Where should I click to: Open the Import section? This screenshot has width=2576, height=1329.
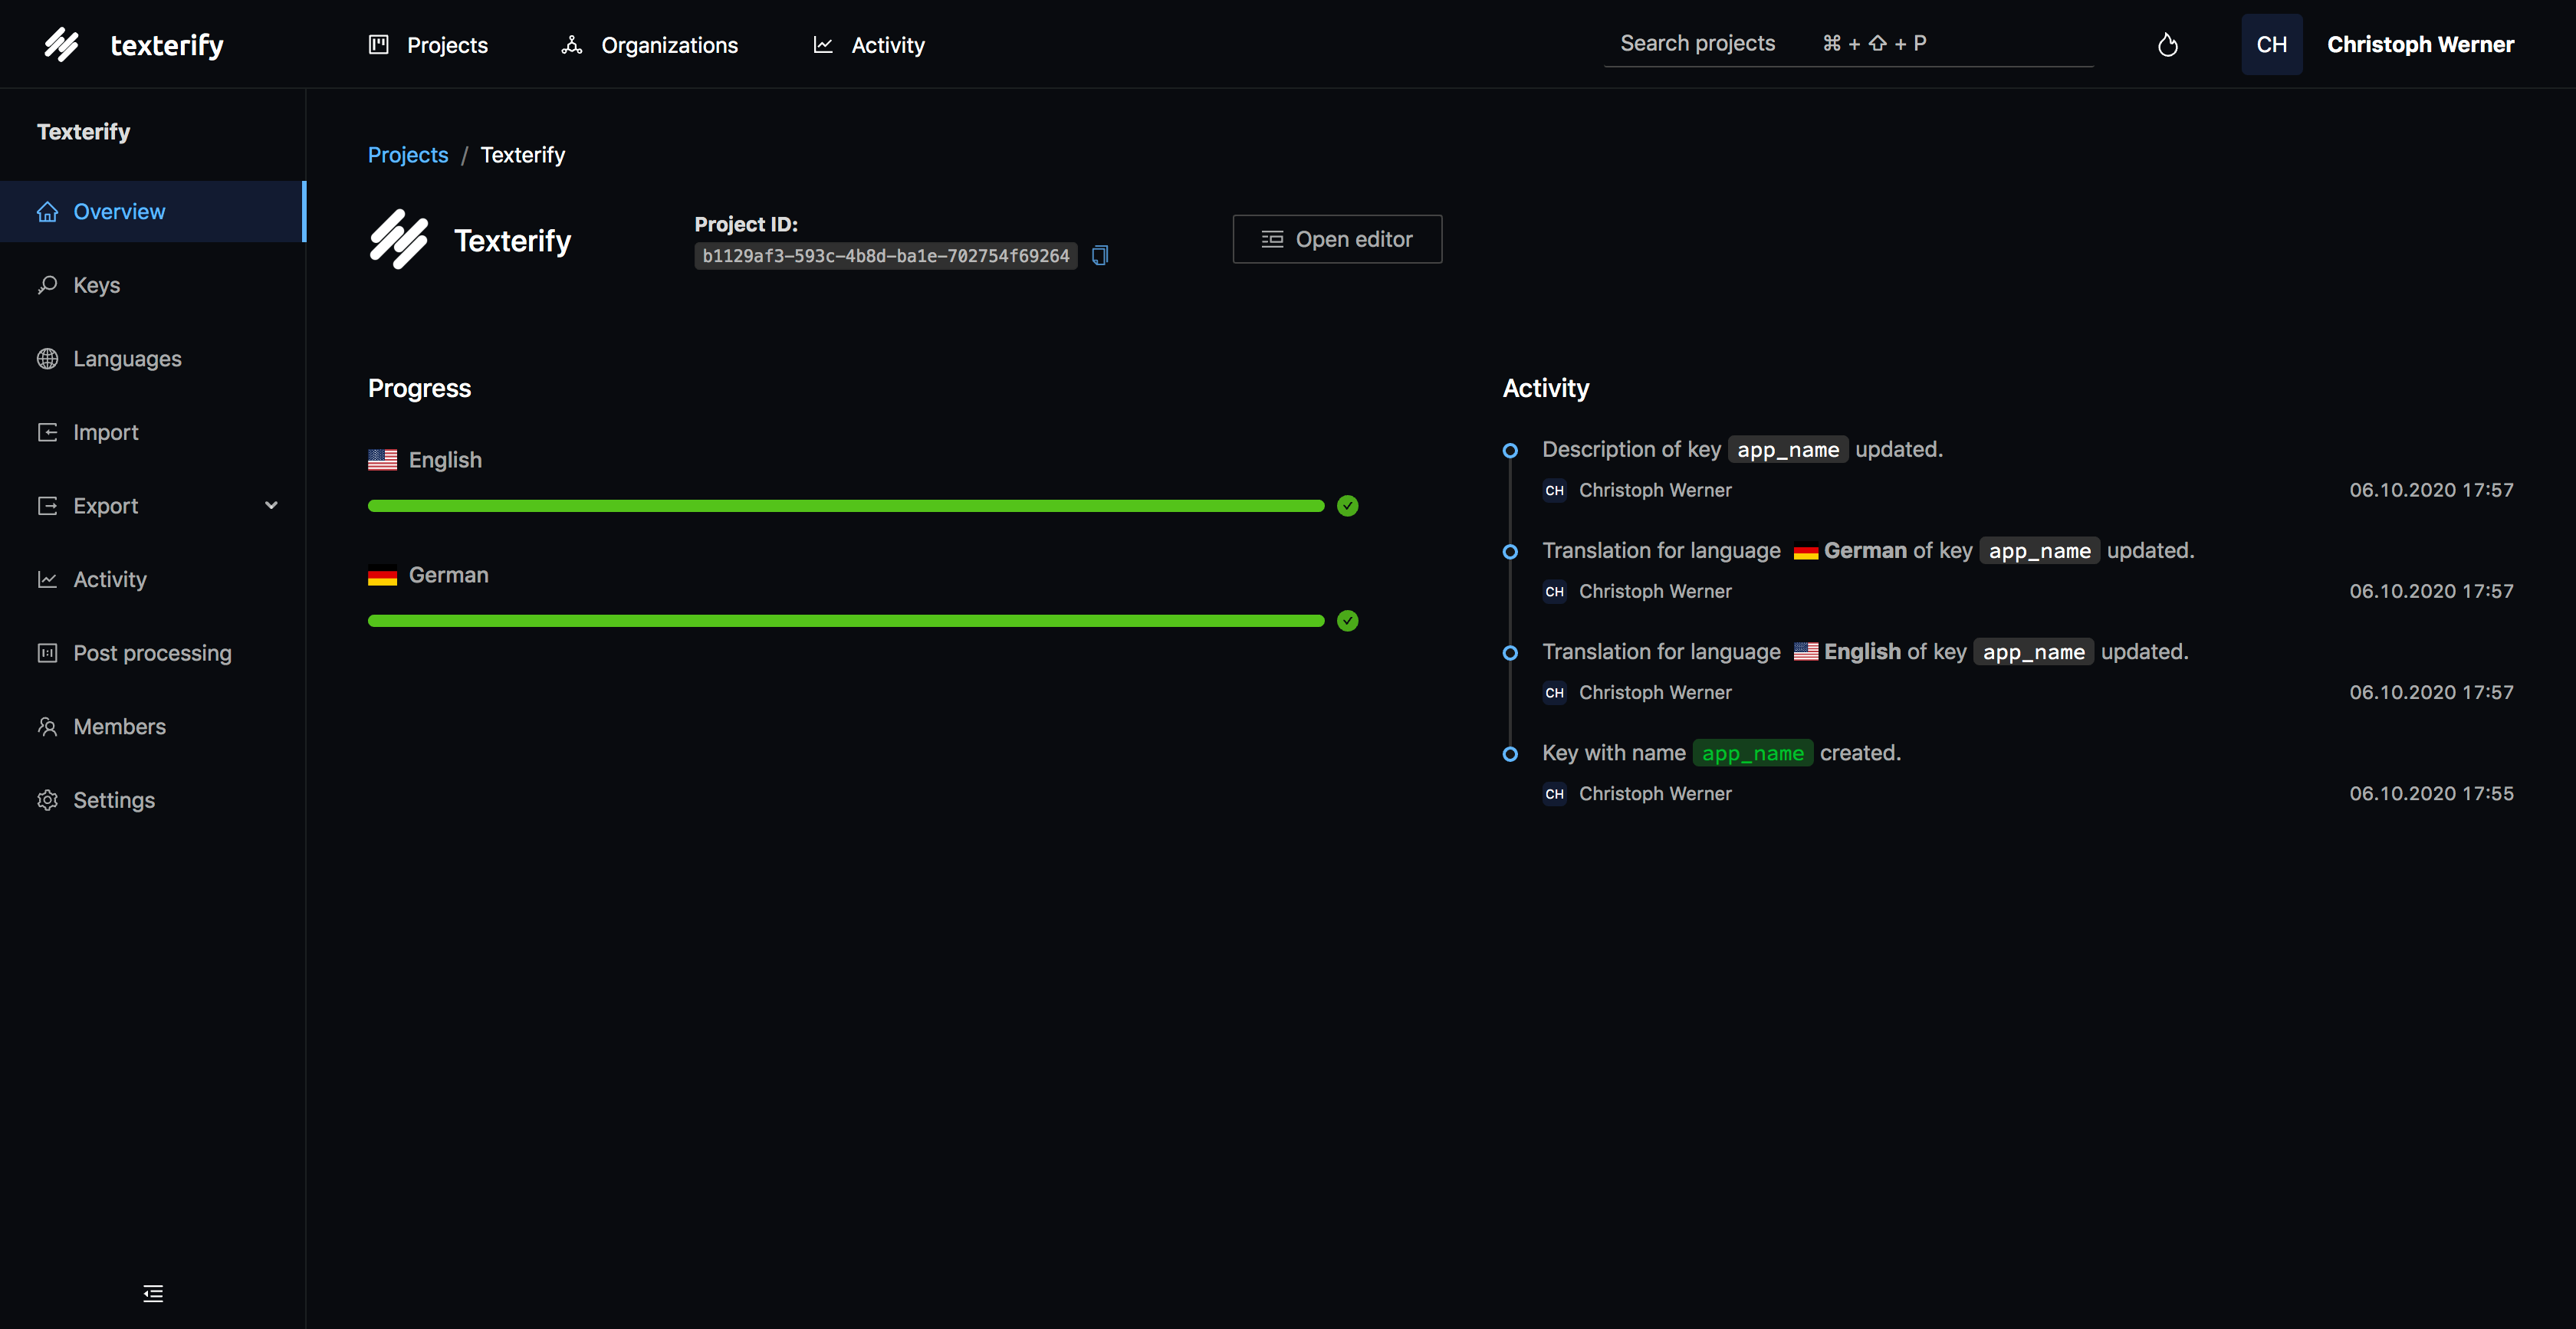pos(105,432)
